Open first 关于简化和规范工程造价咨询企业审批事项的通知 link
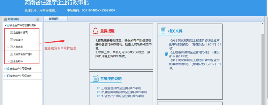The height and width of the screenshot is (105, 268). (195, 44)
